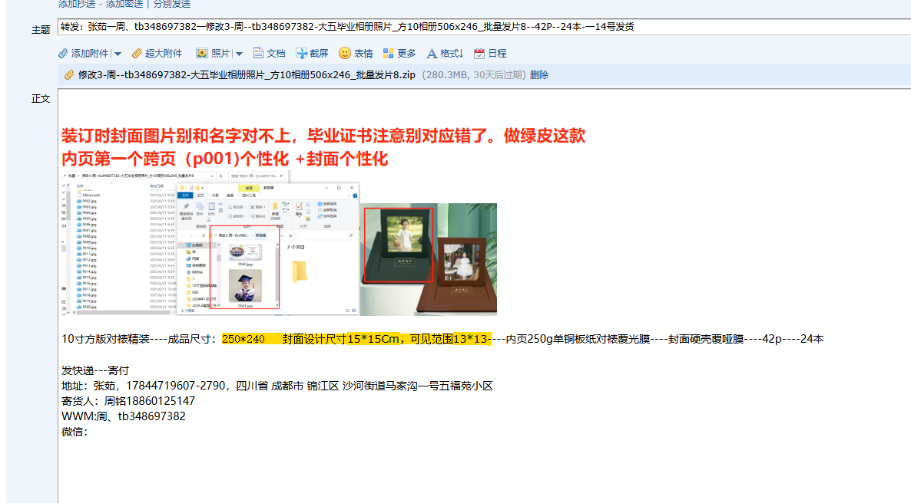Open the dropdown arrow beside 添加附件
The image size is (911, 503).
click(x=118, y=54)
